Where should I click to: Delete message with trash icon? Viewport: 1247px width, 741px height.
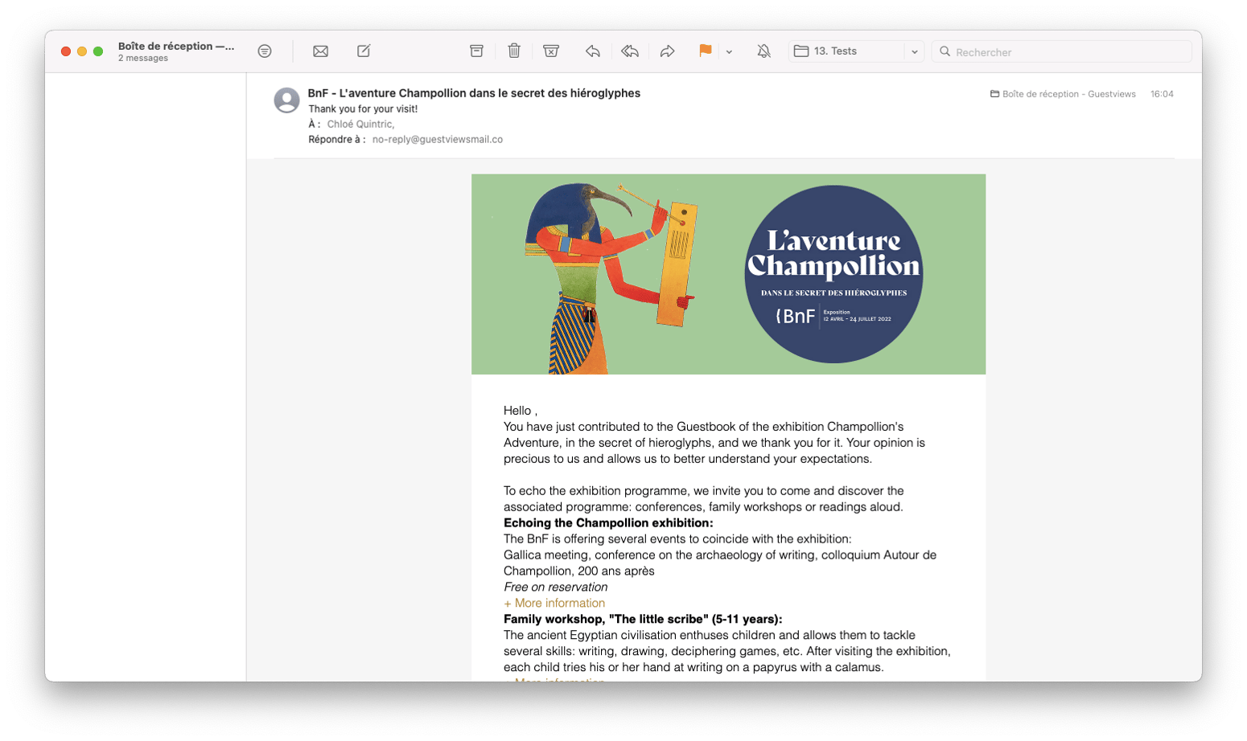click(514, 51)
